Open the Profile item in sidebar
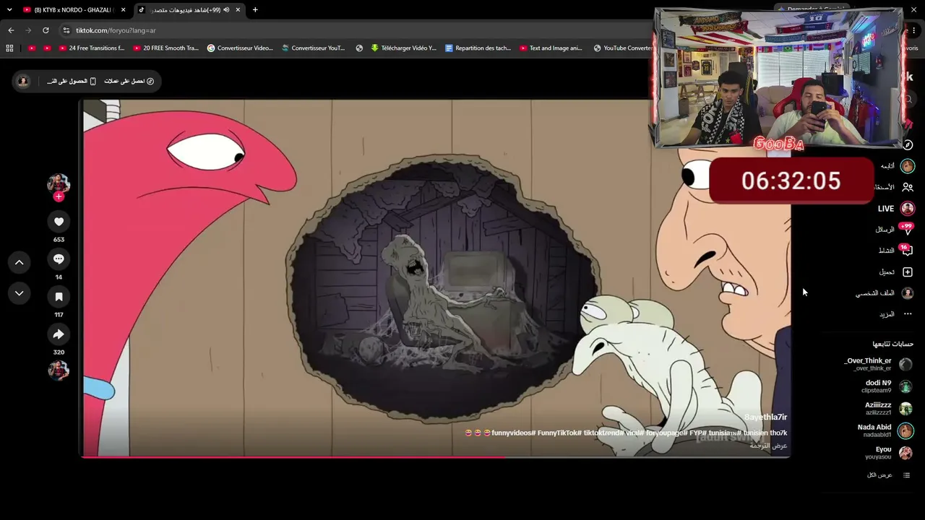925x520 pixels. (885, 293)
